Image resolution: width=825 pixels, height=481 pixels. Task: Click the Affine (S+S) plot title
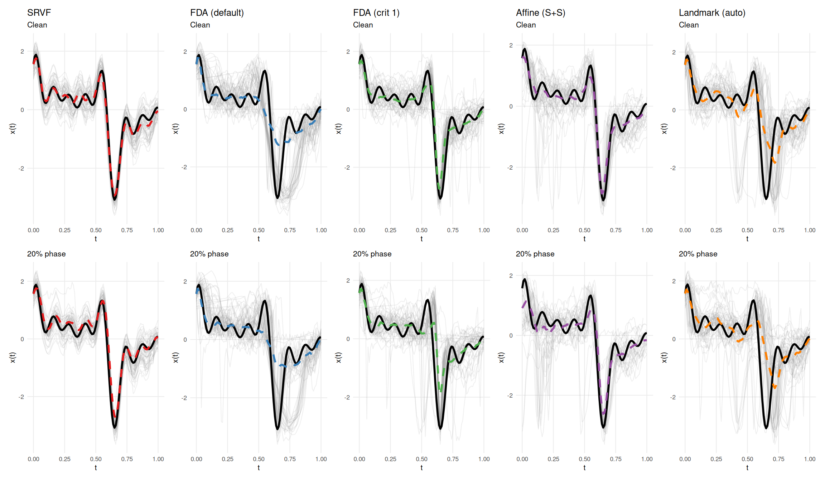click(540, 13)
